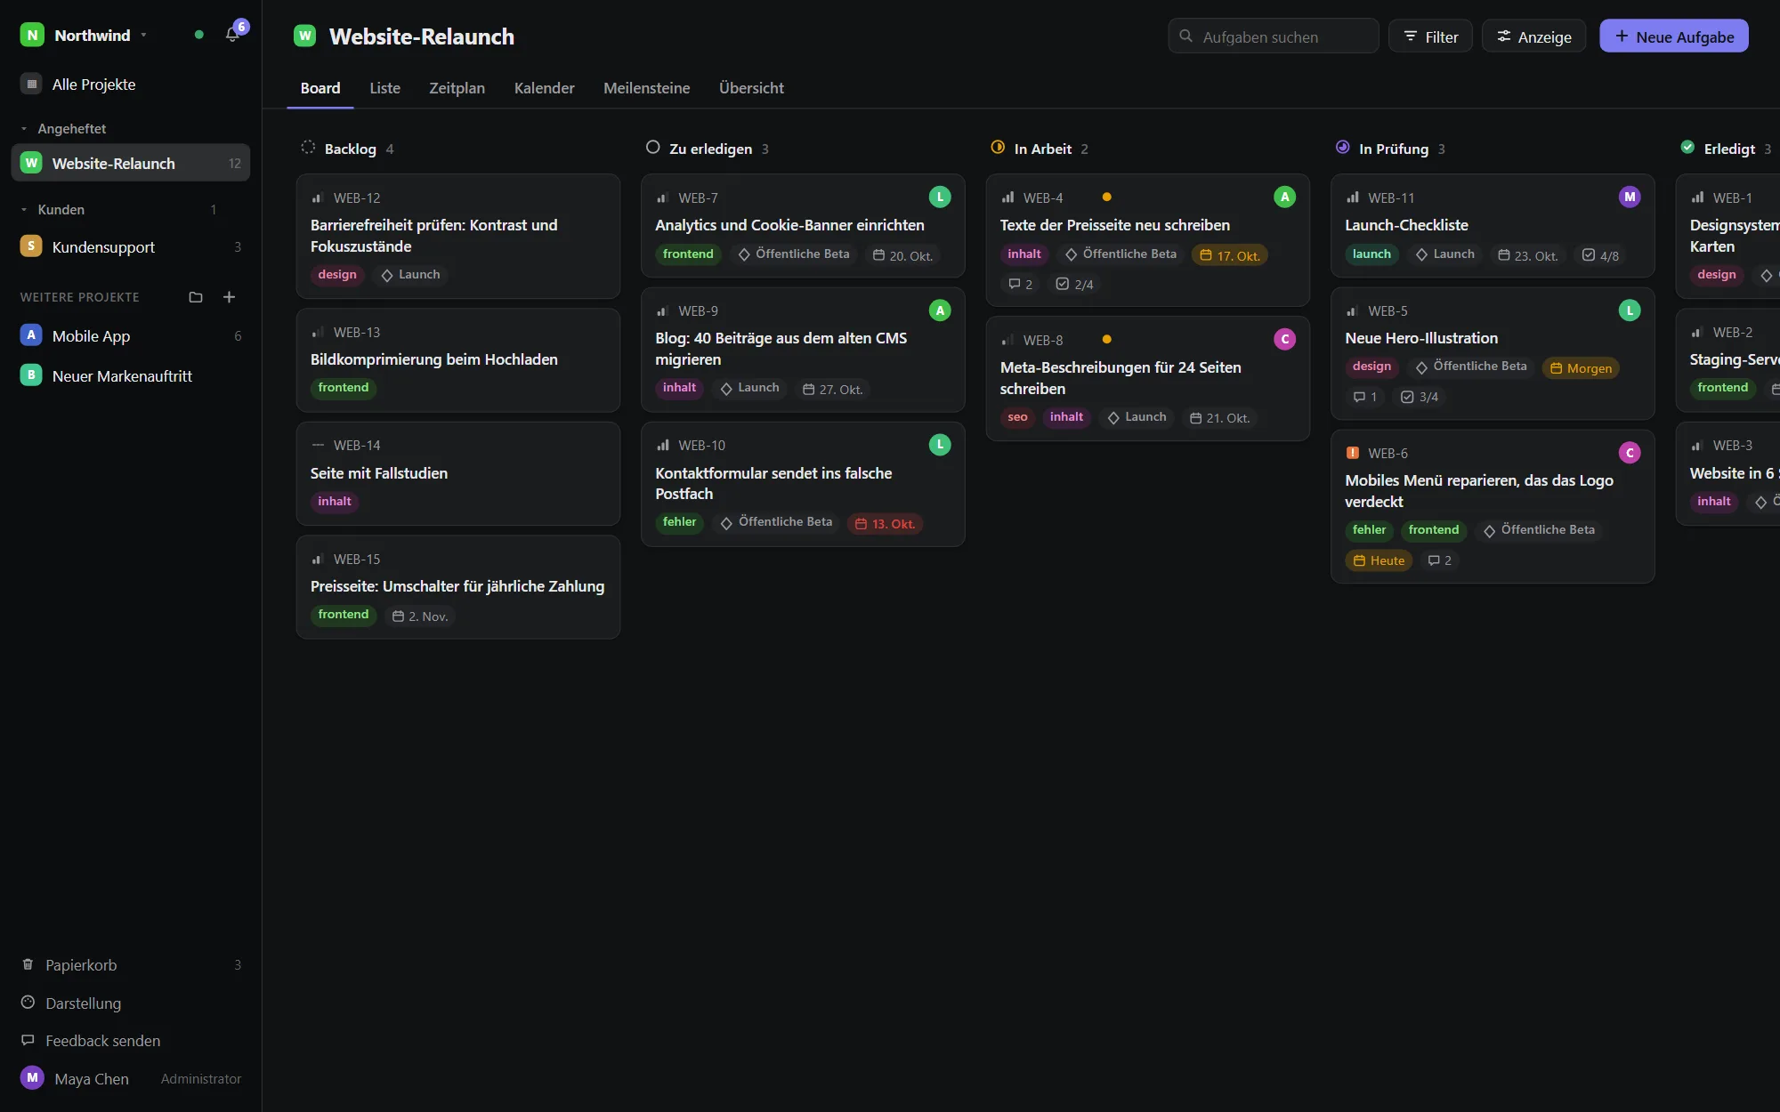
Task: Add a project with the plus icon
Action: [229, 297]
